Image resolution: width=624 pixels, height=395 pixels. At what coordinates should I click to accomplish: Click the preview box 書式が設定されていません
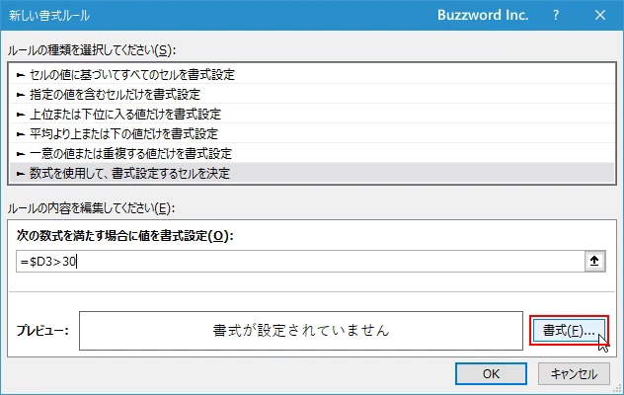coord(301,331)
